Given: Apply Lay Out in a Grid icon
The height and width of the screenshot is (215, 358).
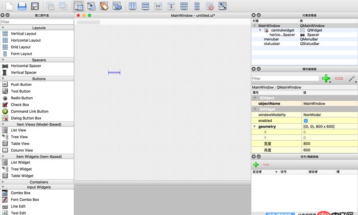Looking at the screenshot, I should pos(184,6).
